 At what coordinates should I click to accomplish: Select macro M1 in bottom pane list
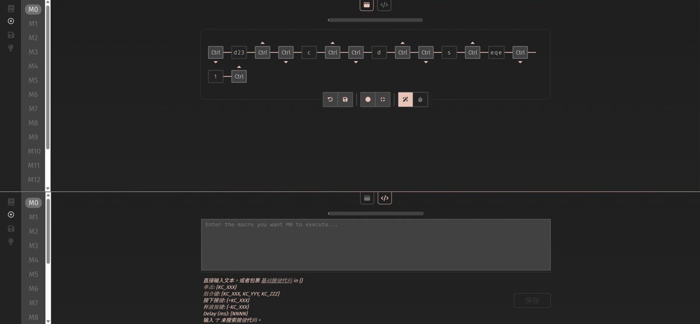(x=33, y=217)
